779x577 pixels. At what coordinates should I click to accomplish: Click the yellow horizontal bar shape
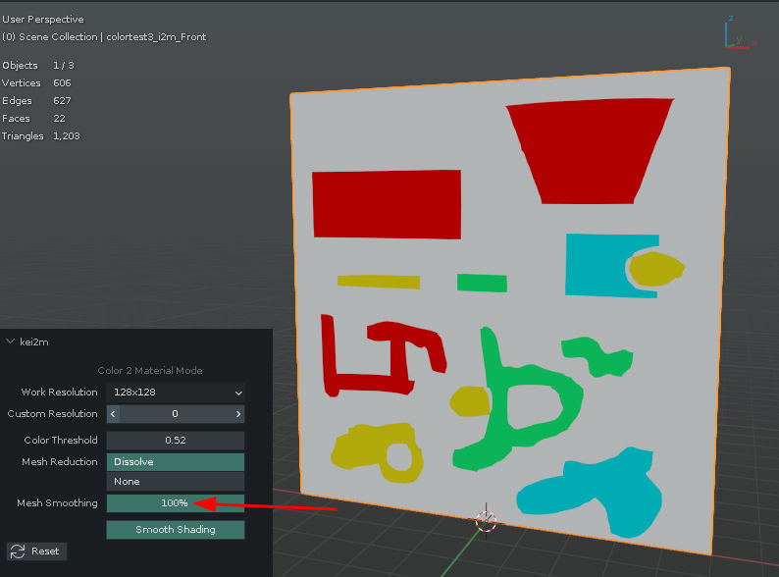tap(378, 281)
